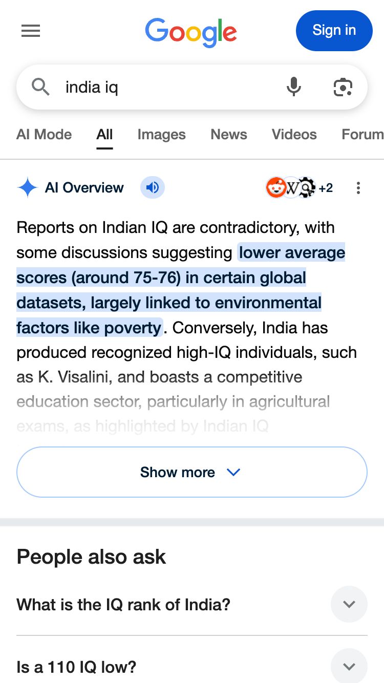Open the hamburger main menu
Image resolution: width=384 pixels, height=683 pixels.
pyautogui.click(x=31, y=31)
